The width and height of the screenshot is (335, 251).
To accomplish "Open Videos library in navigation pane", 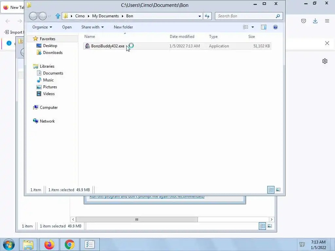I will pyautogui.click(x=49, y=94).
